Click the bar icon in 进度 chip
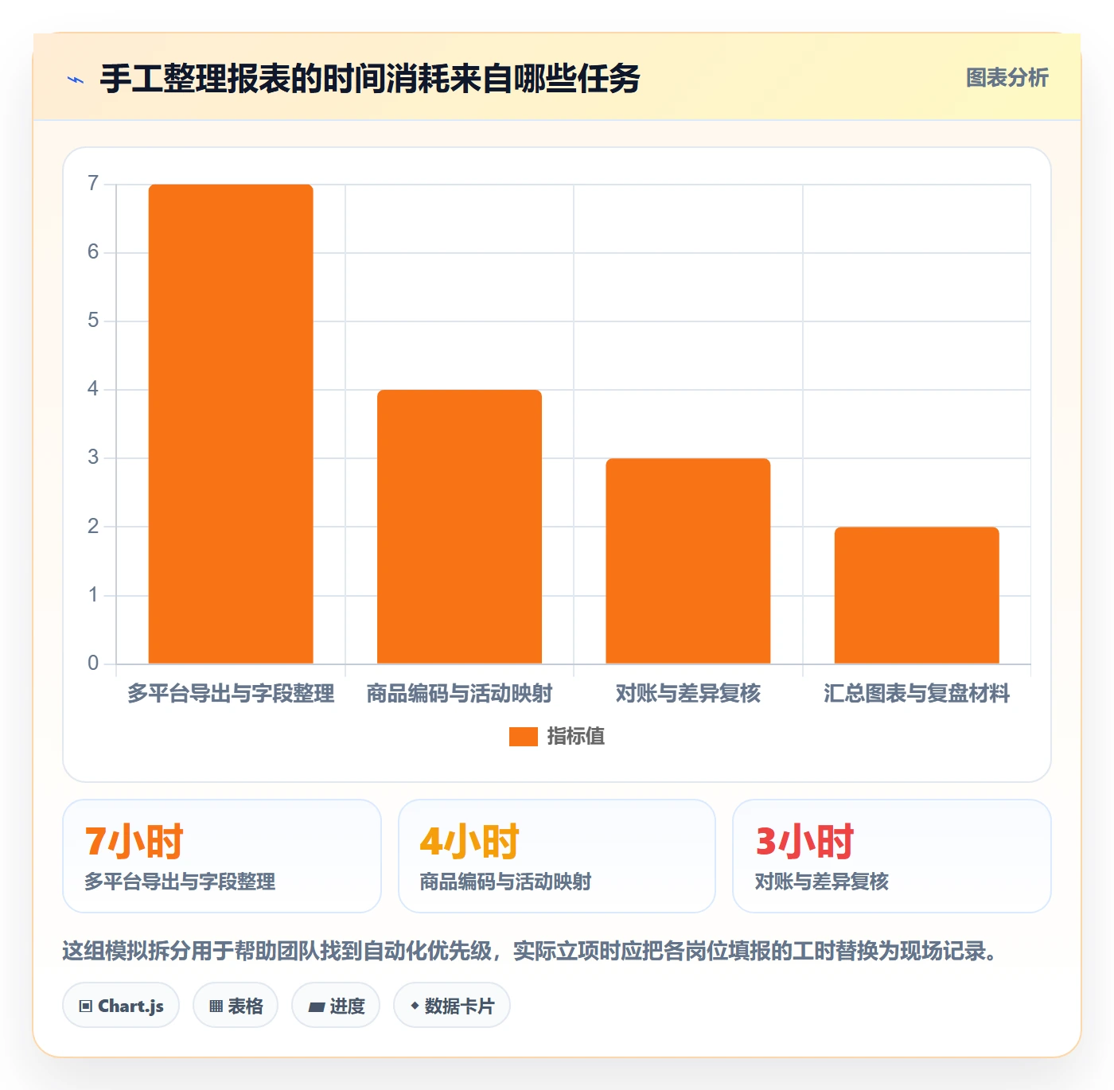The image size is (1114, 1090). coord(316,1007)
